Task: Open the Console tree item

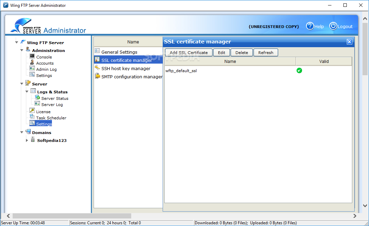Action: [x=44, y=57]
